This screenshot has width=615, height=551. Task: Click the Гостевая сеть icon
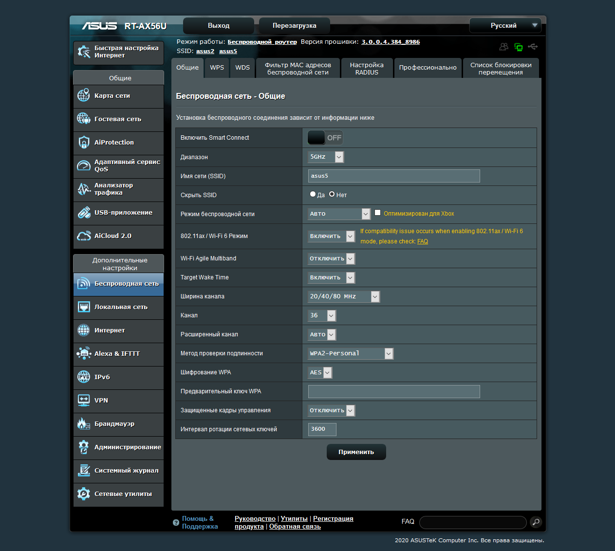(84, 119)
